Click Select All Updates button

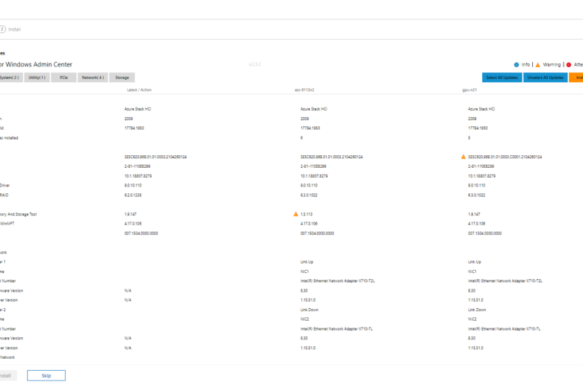tap(502, 78)
